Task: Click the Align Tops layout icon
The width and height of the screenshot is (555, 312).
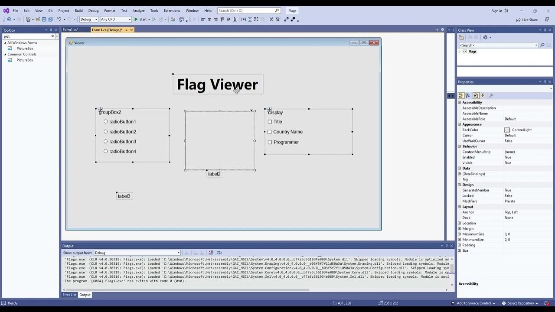Action: point(222,19)
